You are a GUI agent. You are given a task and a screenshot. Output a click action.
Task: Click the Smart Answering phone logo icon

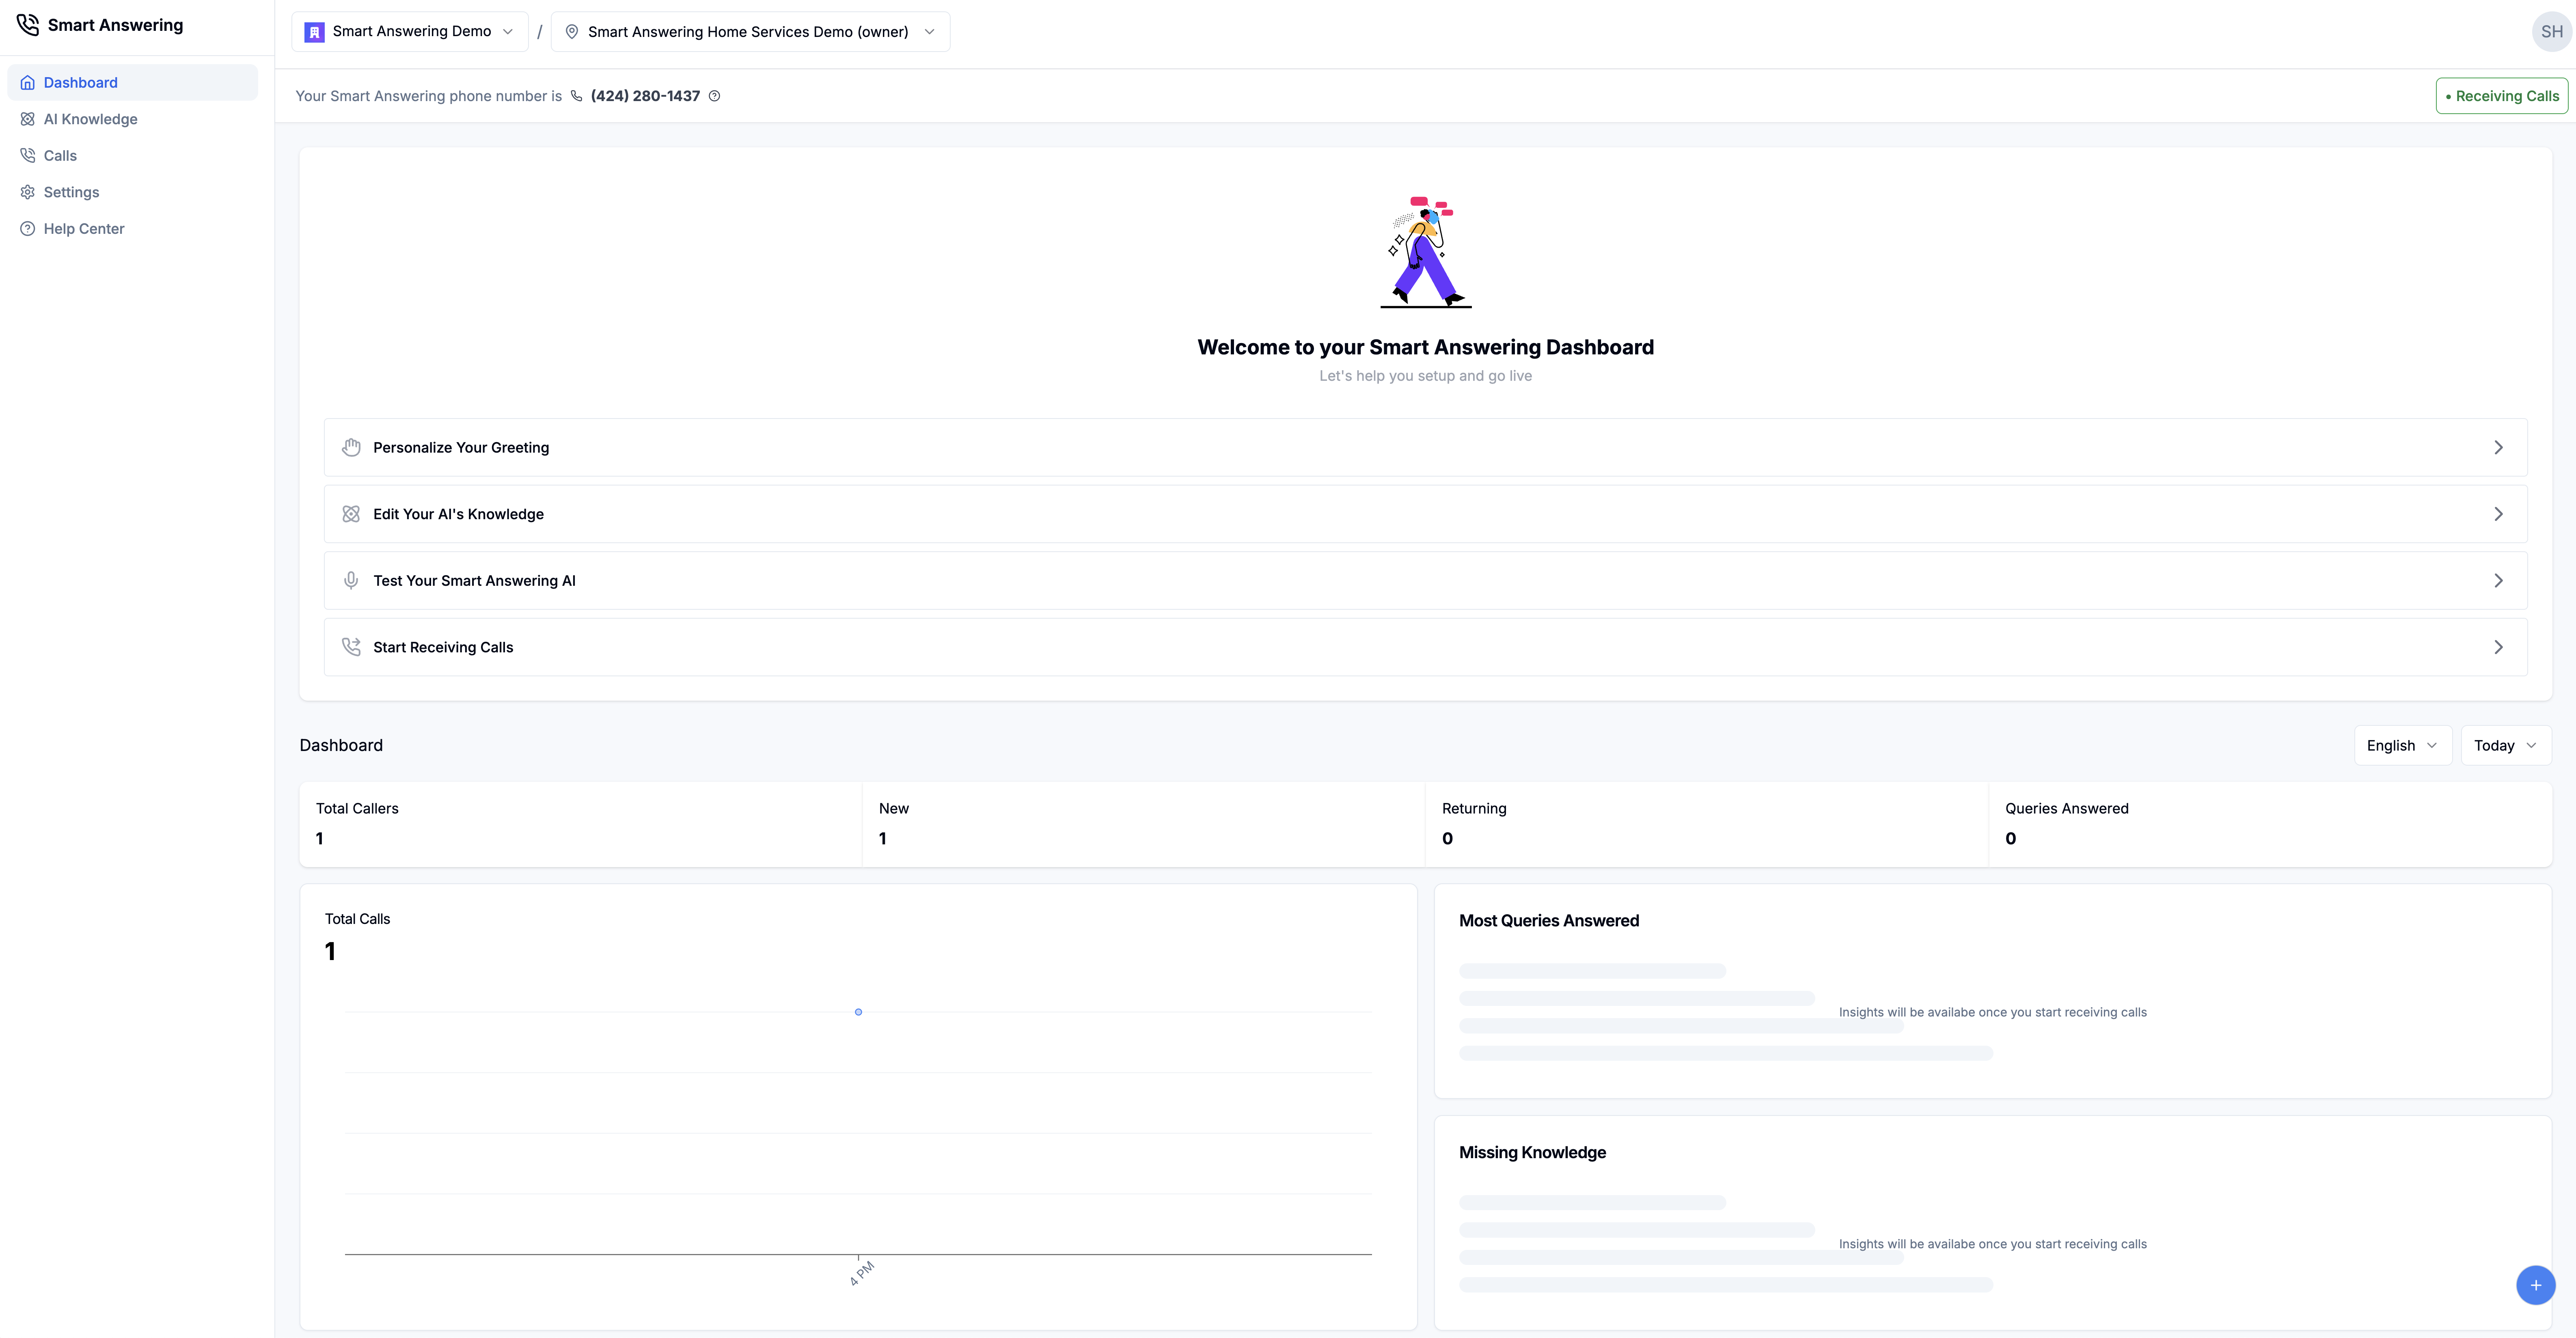pyautogui.click(x=28, y=25)
